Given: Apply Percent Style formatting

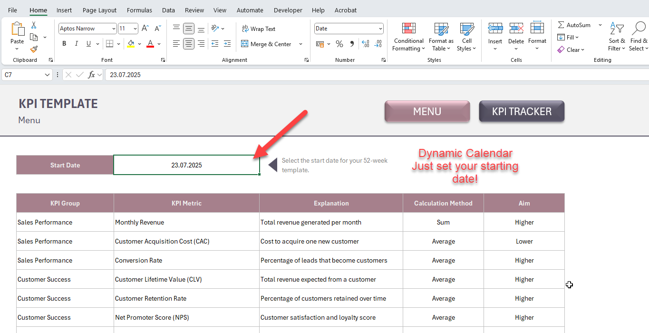Looking at the screenshot, I should 339,44.
